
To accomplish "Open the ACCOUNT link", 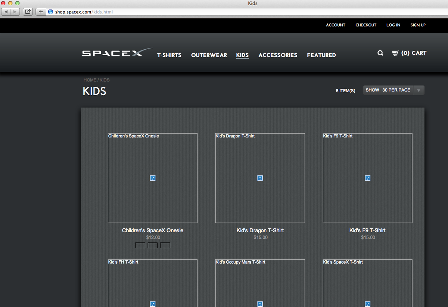I will coord(336,25).
